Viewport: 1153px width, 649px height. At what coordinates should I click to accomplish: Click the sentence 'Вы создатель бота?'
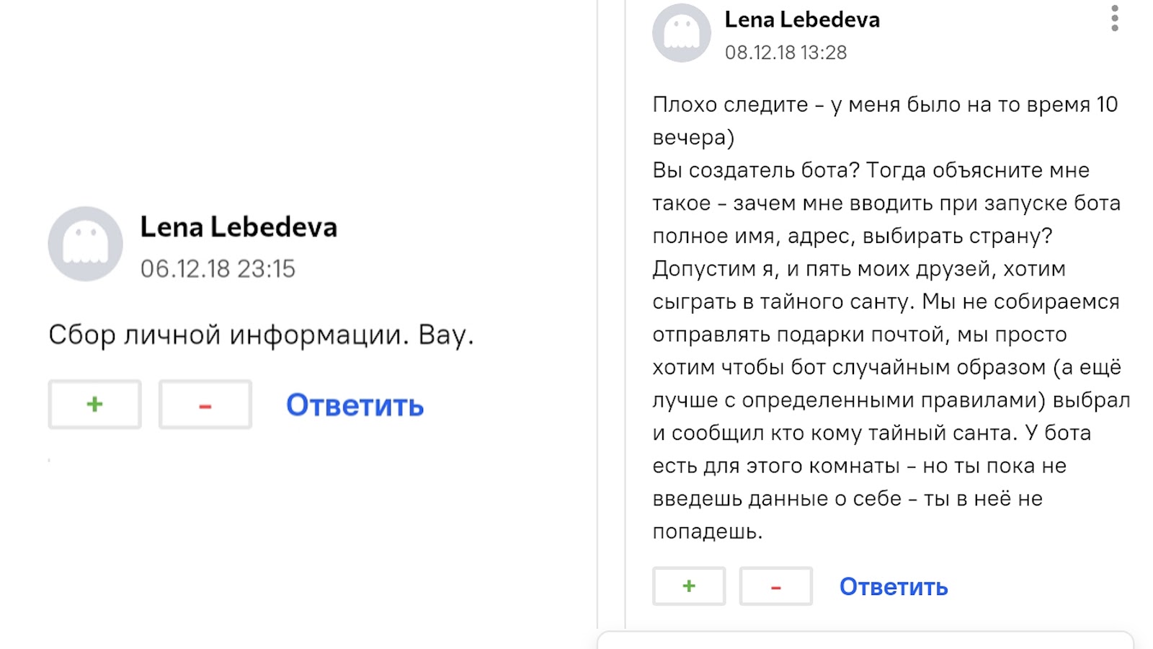(756, 171)
